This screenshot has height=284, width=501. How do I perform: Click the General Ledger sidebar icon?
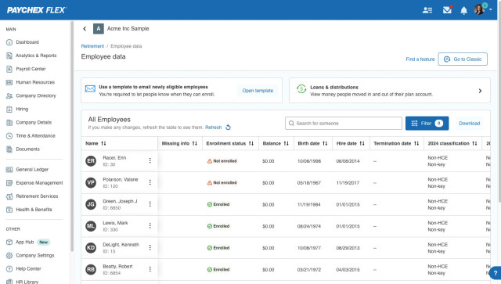point(9,169)
